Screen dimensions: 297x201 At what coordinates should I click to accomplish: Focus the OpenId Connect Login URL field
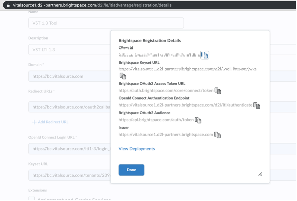pyautogui.click(x=70, y=149)
